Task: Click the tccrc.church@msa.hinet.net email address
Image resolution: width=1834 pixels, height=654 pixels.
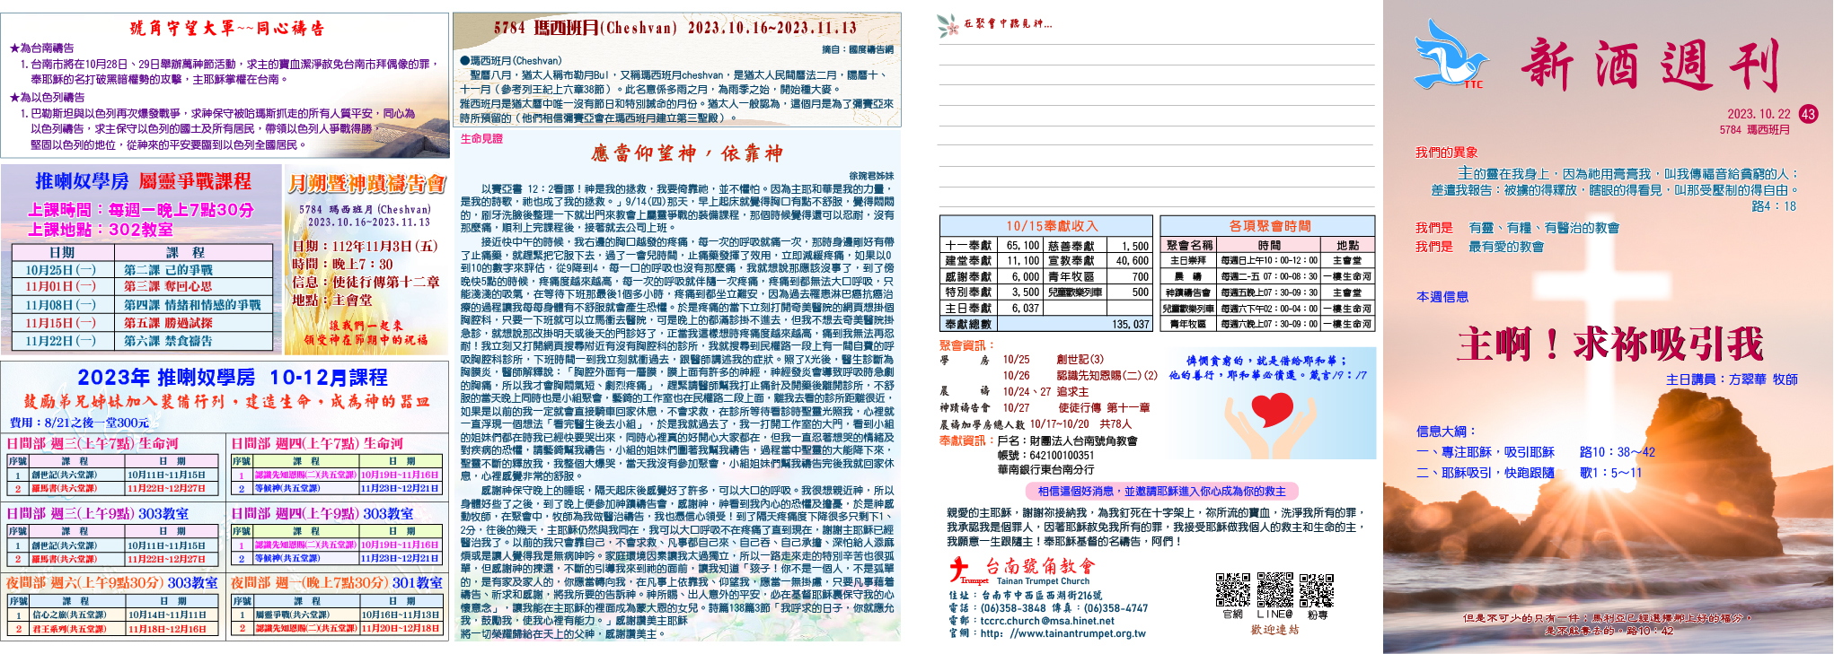Action: coord(1047,621)
